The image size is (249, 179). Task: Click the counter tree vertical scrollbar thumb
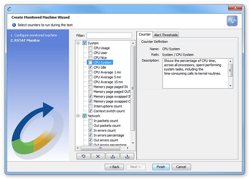click(x=133, y=88)
